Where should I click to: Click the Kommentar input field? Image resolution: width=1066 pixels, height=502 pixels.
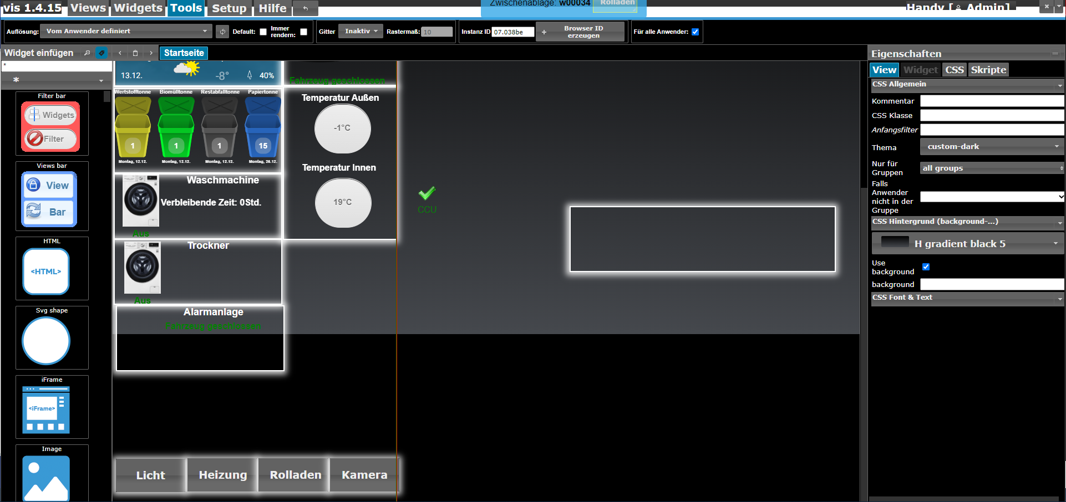pos(992,101)
